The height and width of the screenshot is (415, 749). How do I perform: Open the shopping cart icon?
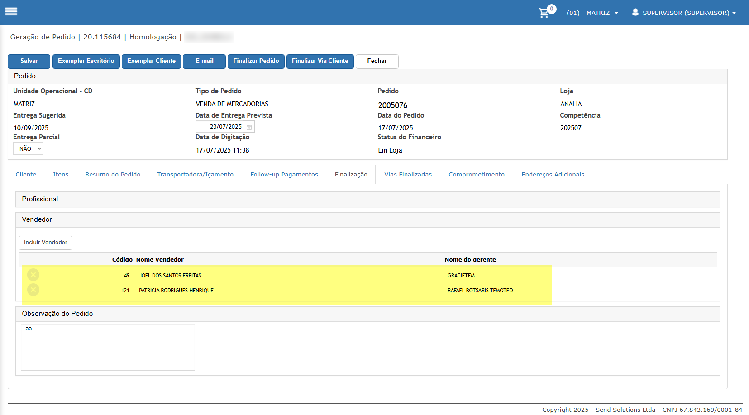point(544,13)
